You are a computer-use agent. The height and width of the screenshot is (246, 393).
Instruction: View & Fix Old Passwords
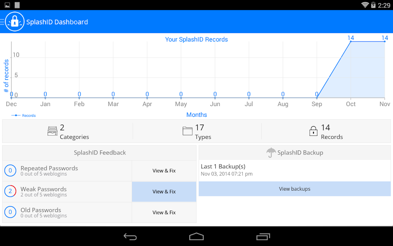(x=164, y=212)
